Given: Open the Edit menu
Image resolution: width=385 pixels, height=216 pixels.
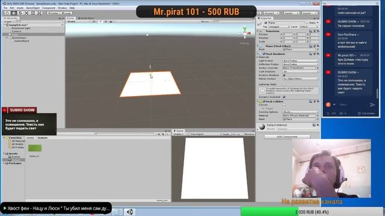Looking at the screenshot, I should tap(12, 8).
